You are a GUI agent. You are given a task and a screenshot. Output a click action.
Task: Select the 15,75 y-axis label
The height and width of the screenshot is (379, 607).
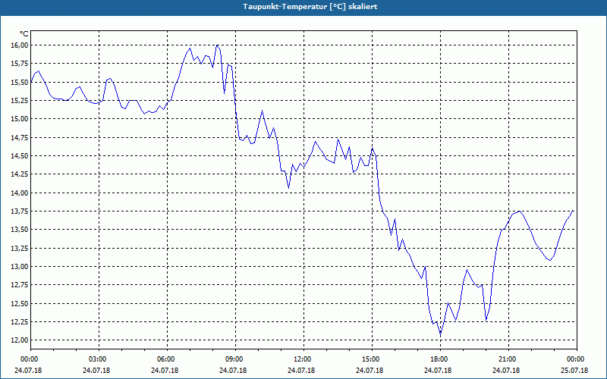click(18, 64)
